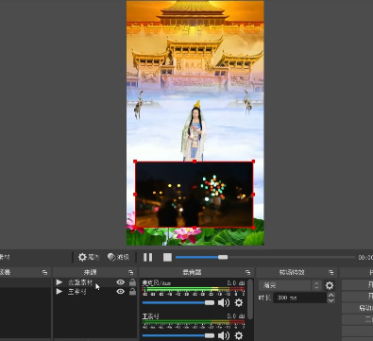The width and height of the screenshot is (373, 341).
Task: Open settings gear for second mixer channel
Action: click(239, 335)
